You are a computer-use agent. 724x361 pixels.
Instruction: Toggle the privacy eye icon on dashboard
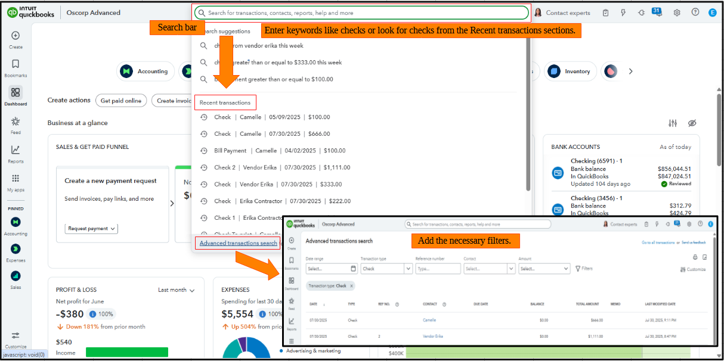[x=692, y=123]
